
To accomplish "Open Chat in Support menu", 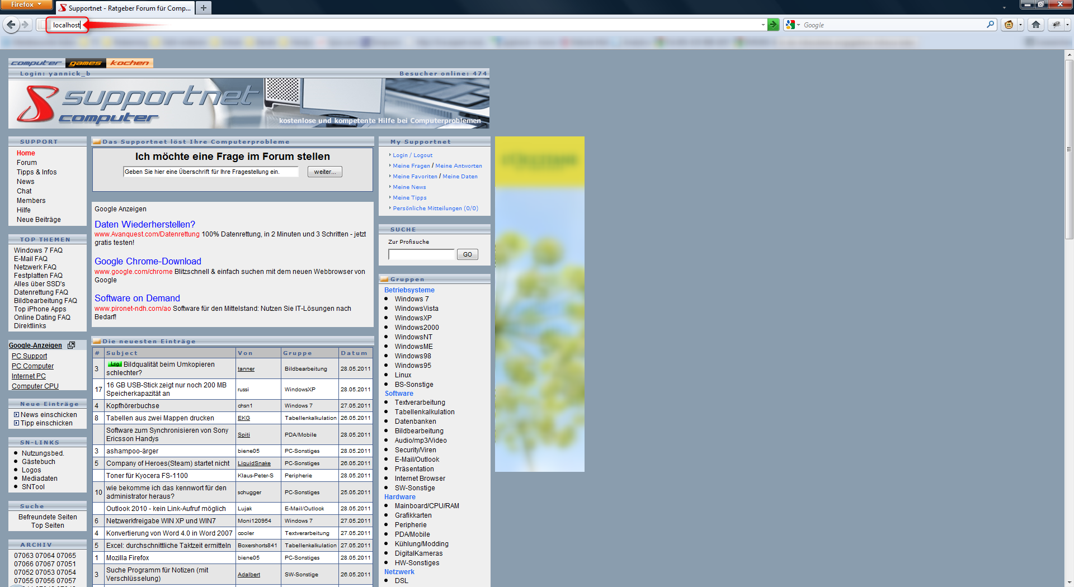I will [24, 191].
